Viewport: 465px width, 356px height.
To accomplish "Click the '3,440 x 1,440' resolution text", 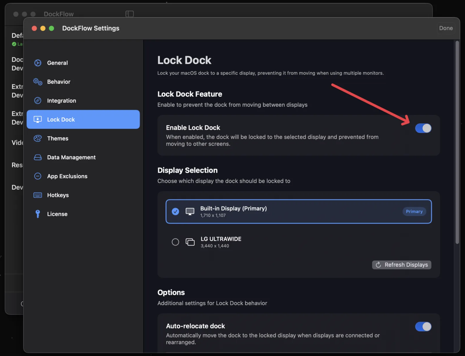I will coord(215,246).
